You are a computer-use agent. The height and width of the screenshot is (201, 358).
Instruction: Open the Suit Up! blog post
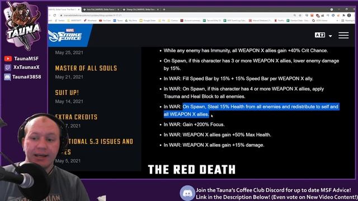click(67, 93)
